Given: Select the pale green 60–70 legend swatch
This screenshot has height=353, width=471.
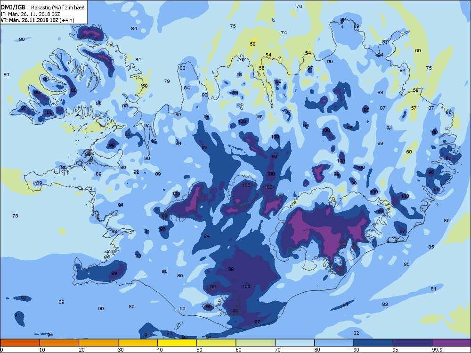Looking at the screenshot, I should click(x=256, y=343).
